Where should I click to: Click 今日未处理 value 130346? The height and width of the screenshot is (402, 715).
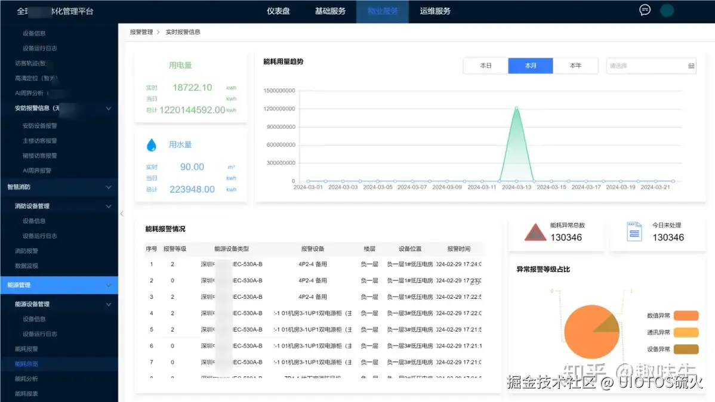pyautogui.click(x=668, y=237)
